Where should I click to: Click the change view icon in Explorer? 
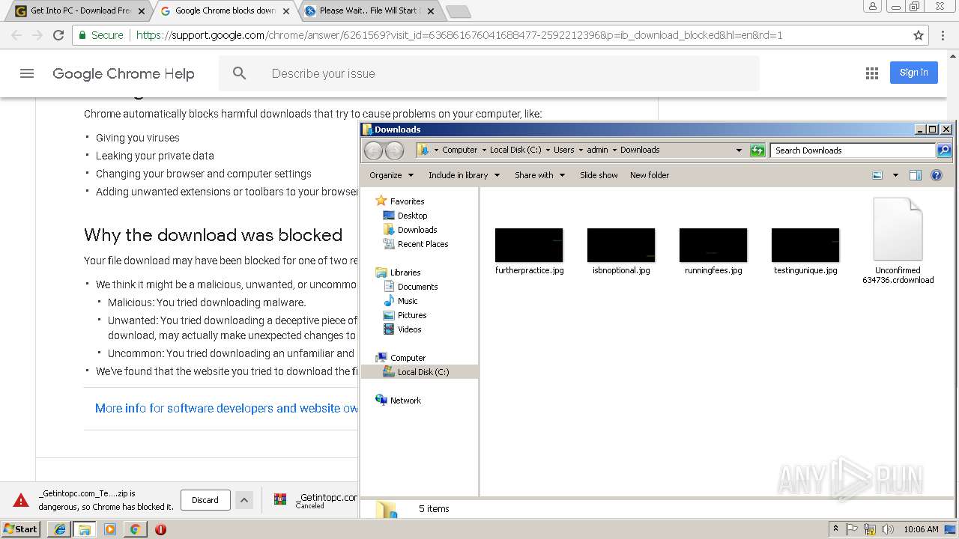click(877, 175)
